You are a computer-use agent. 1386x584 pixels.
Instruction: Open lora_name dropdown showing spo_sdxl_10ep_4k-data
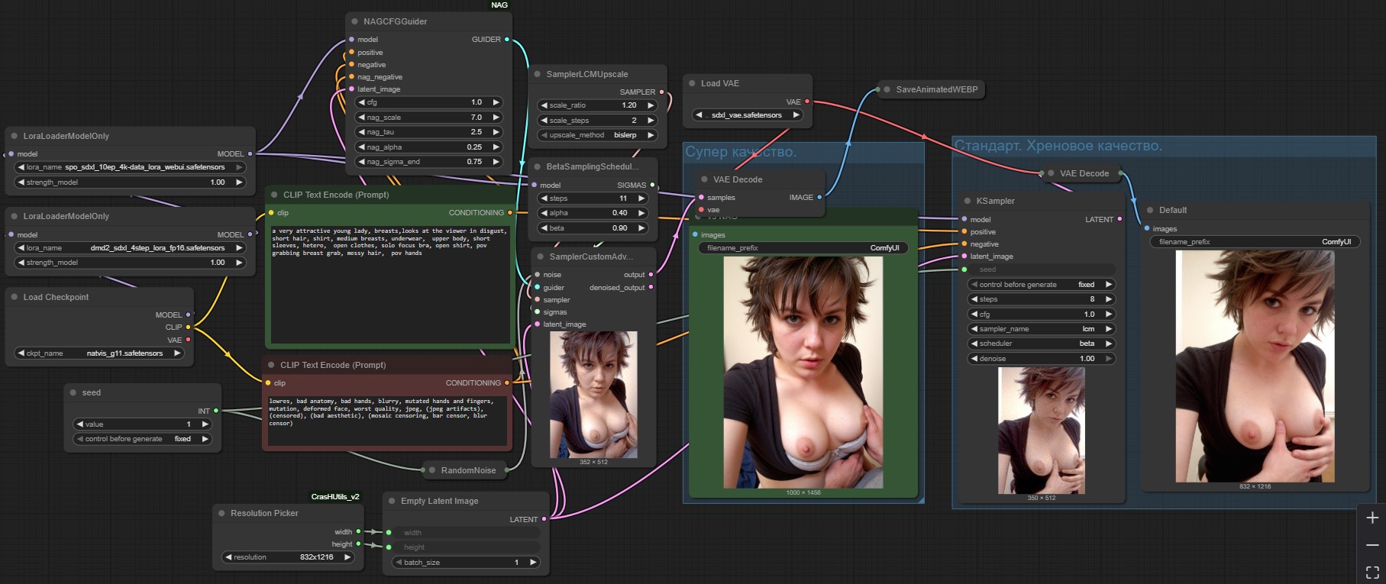click(x=131, y=167)
